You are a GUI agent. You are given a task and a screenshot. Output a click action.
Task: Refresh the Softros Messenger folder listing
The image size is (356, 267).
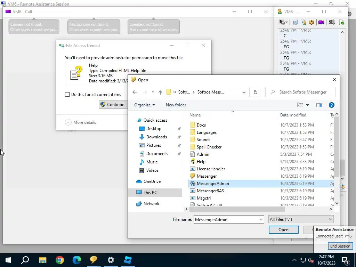[x=256, y=92]
